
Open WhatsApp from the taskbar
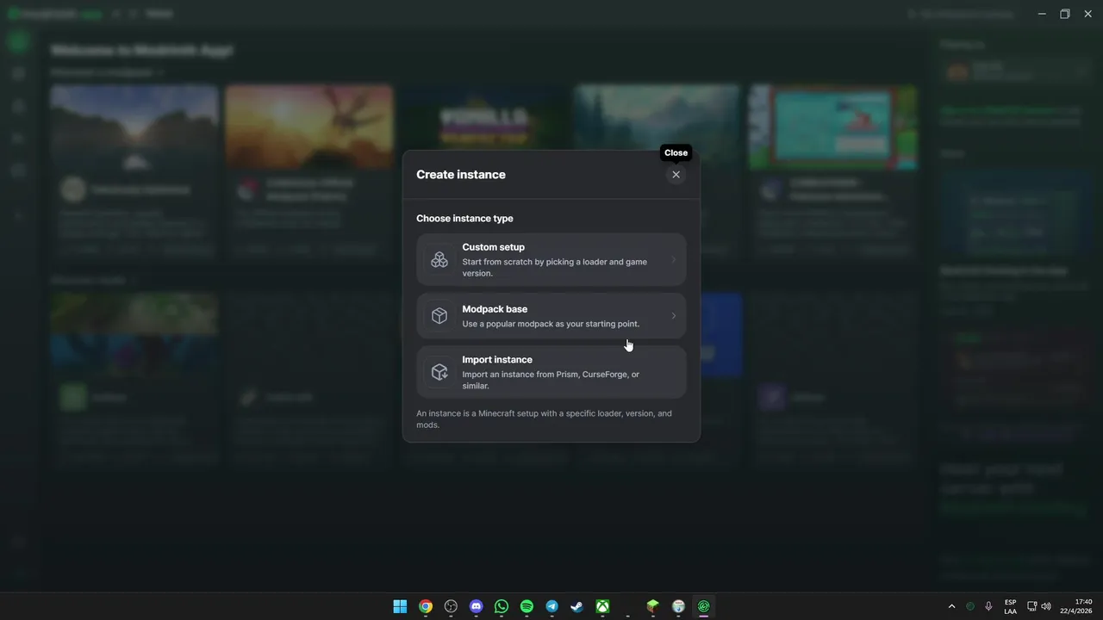coord(502,606)
